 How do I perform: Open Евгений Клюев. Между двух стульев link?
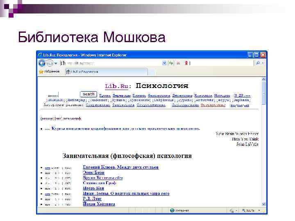pyautogui.click(x=120, y=167)
